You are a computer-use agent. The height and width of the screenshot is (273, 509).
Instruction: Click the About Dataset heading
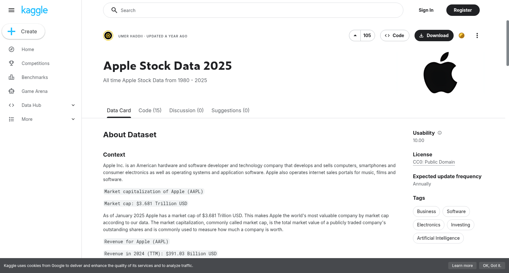(130, 135)
